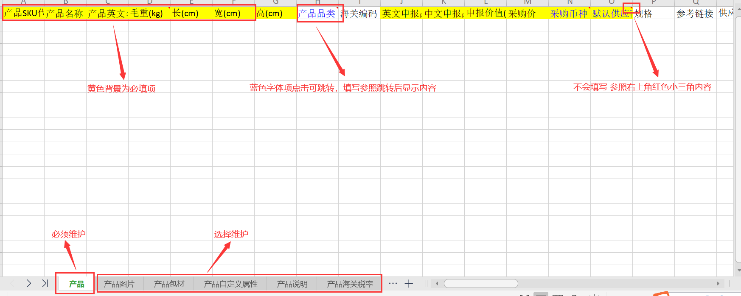This screenshot has width=741, height=296.
Task: Select the 参考链接 header cell
Action: point(695,14)
